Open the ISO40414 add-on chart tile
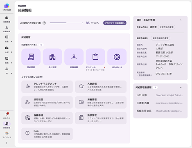The width and height of the screenshot is (192, 148). coord(117,57)
